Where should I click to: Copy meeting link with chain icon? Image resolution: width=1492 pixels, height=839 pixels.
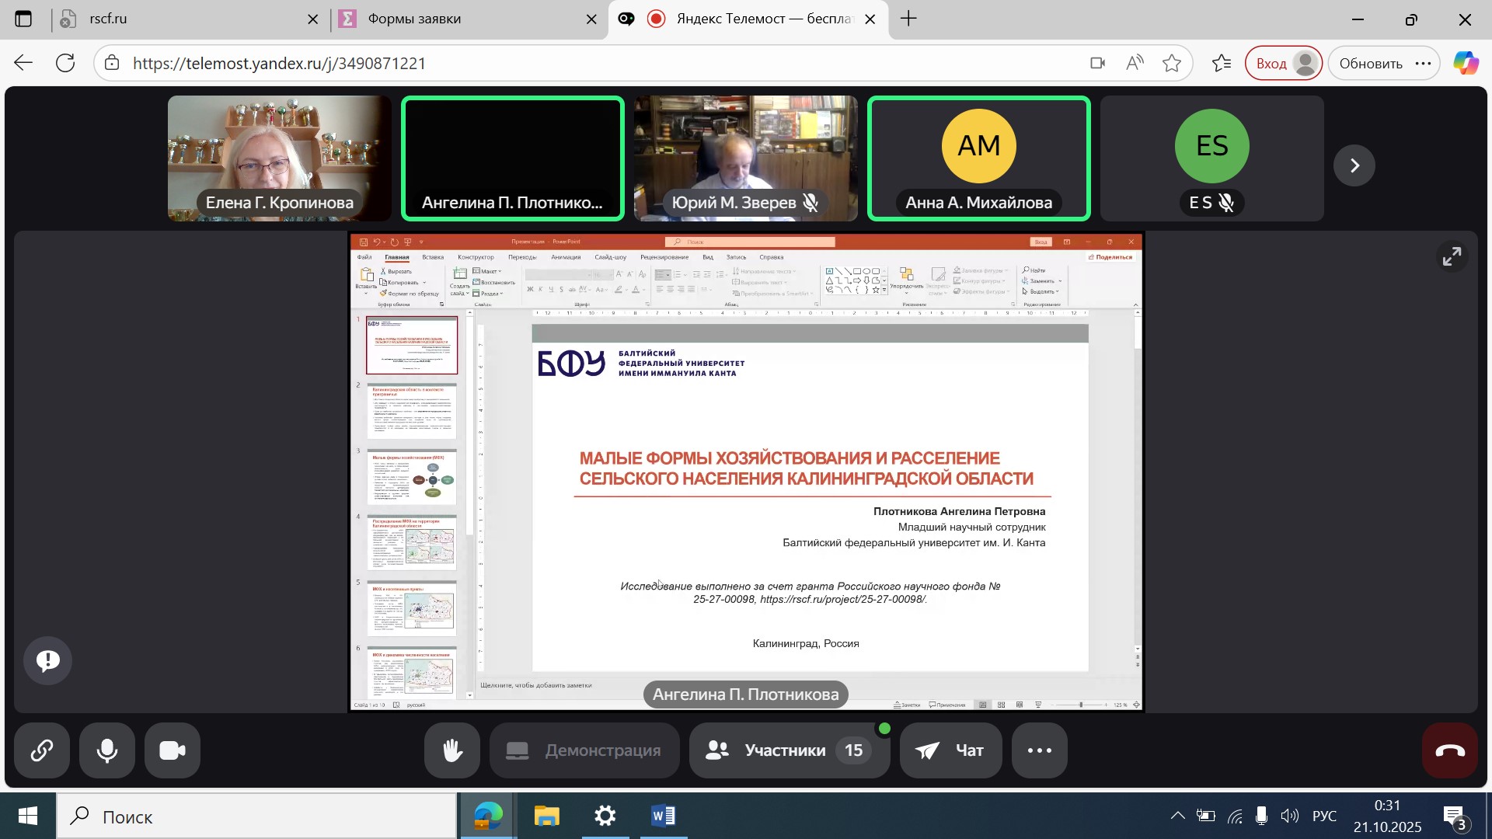(x=41, y=750)
